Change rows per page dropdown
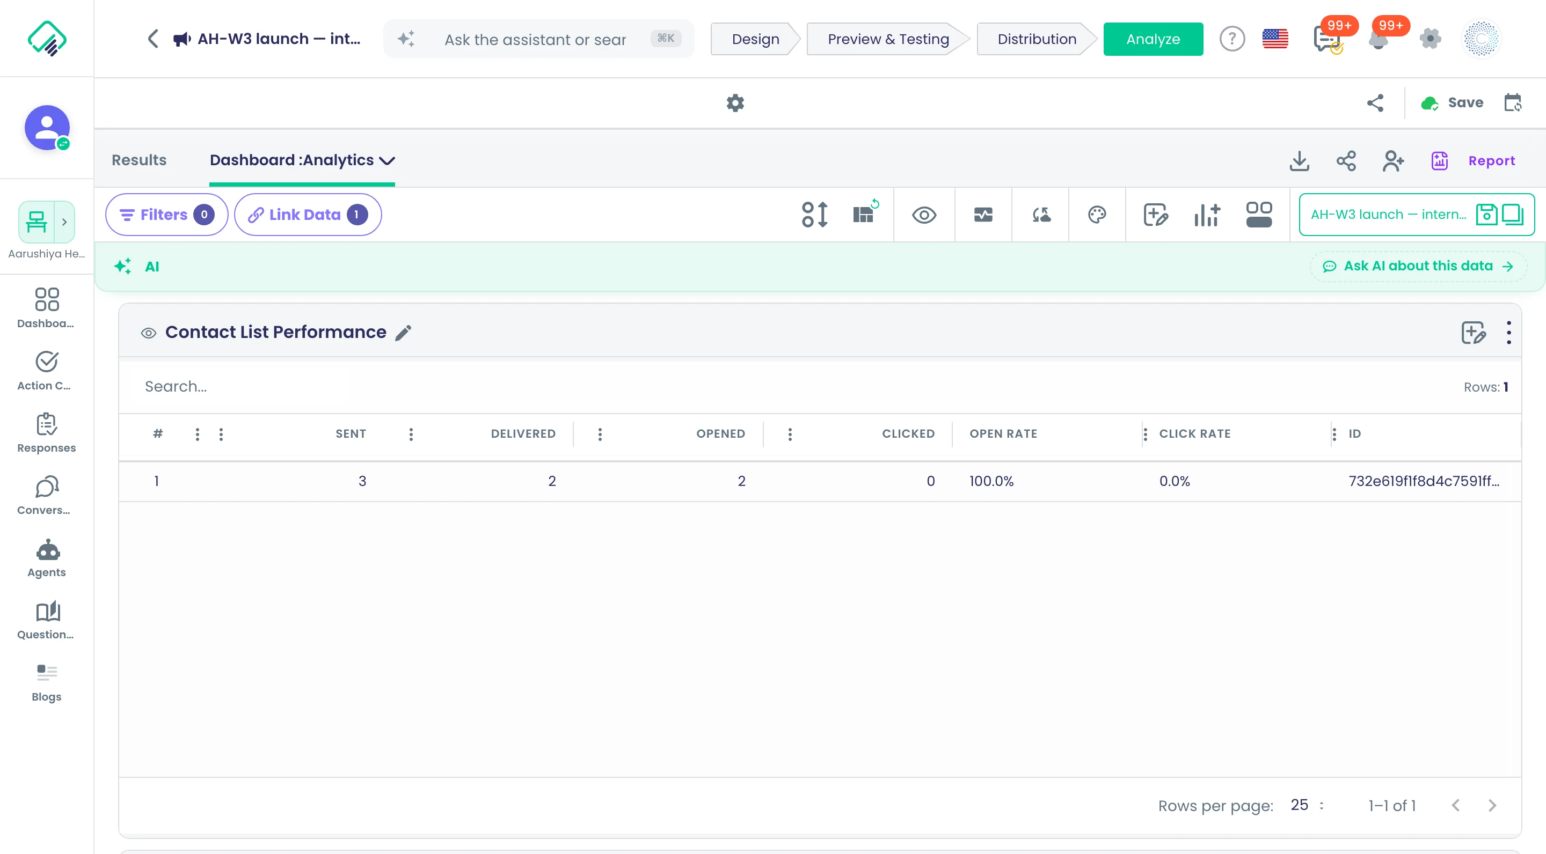The height and width of the screenshot is (854, 1546). [1307, 805]
